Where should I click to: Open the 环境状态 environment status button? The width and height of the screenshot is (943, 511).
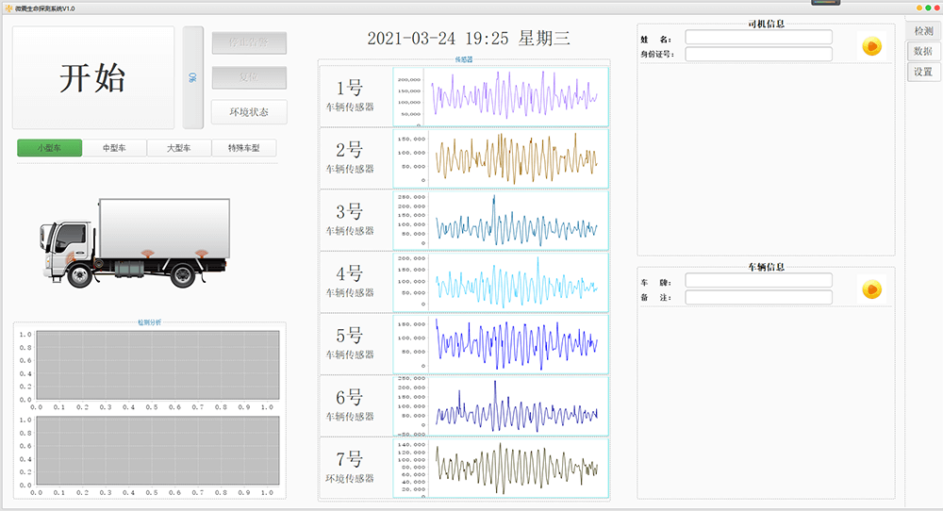pyautogui.click(x=249, y=112)
